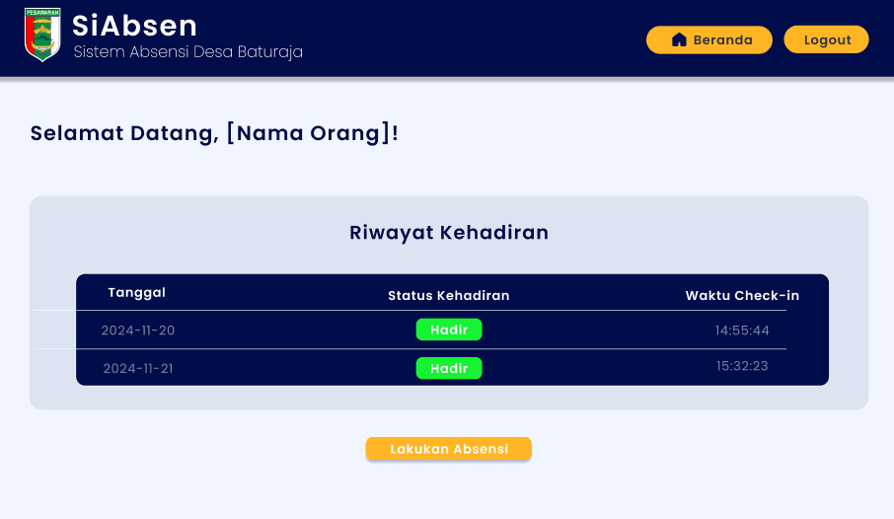Click the Hadir badge for 2024-11-20
This screenshot has height=519, width=894.
[x=449, y=330]
